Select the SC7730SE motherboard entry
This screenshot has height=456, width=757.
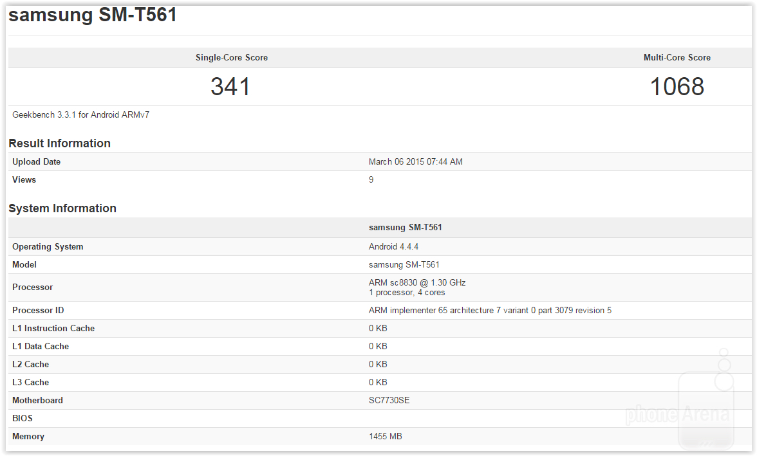[388, 400]
